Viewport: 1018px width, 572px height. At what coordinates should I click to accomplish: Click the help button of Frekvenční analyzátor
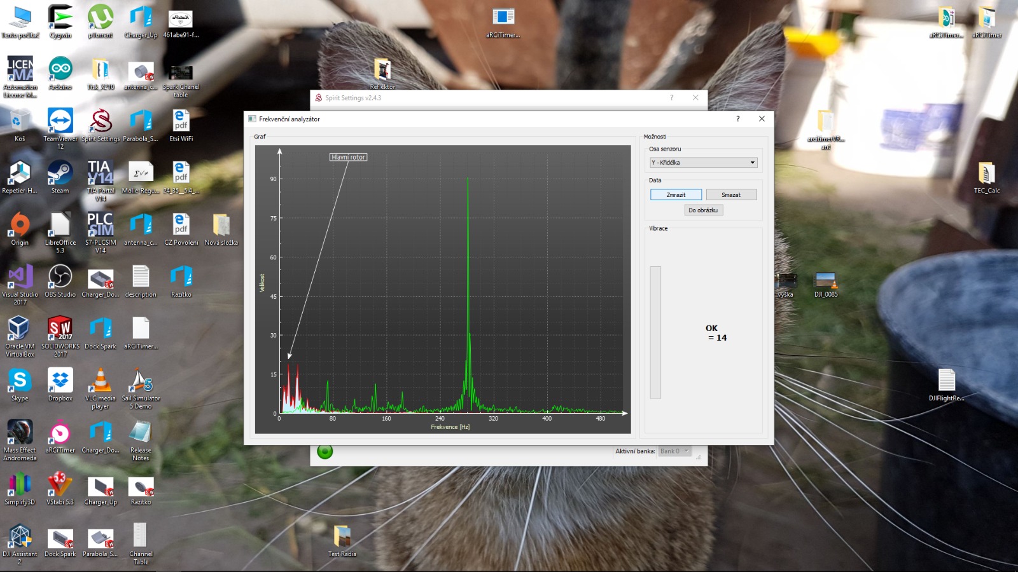[738, 119]
